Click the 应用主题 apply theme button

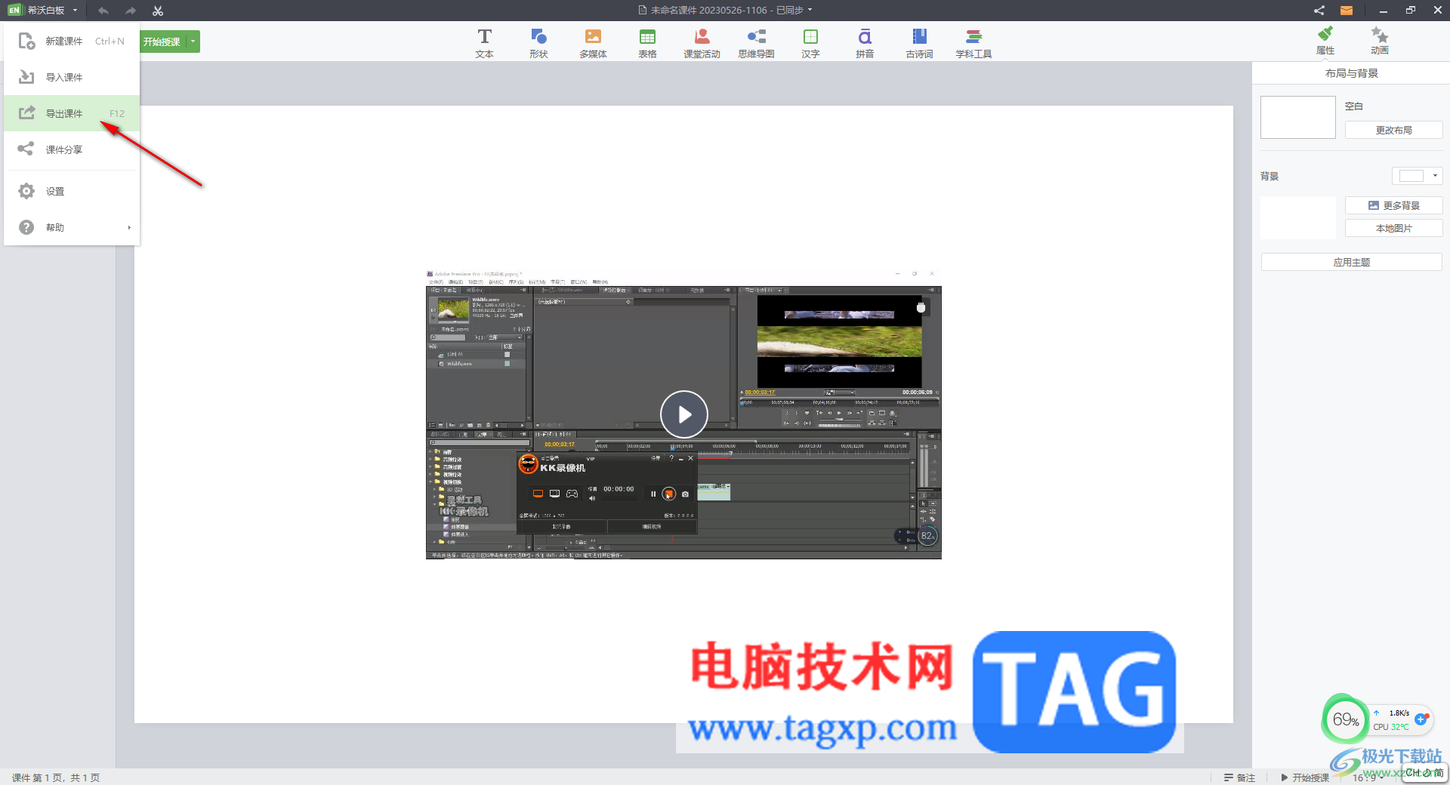pyautogui.click(x=1351, y=262)
